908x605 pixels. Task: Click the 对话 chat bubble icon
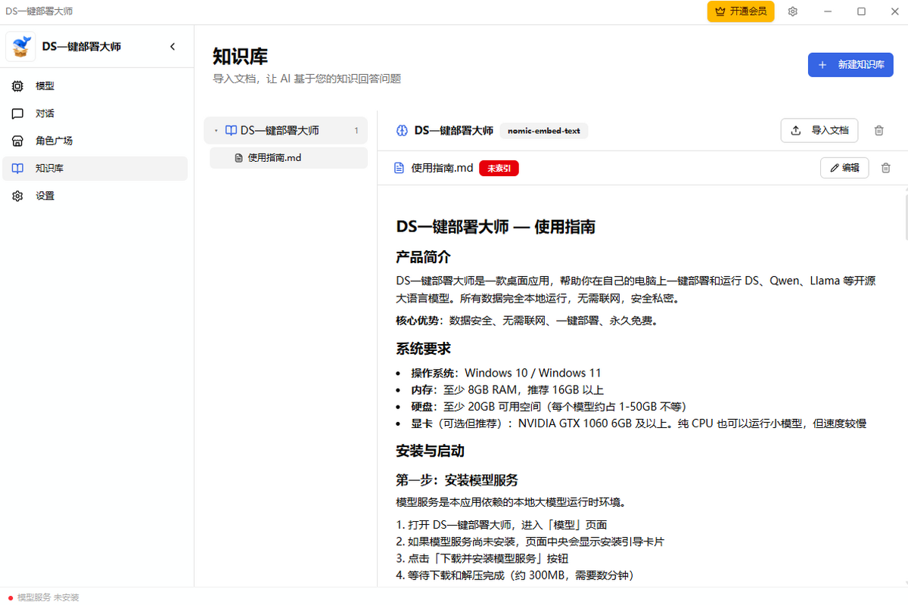[x=18, y=113]
